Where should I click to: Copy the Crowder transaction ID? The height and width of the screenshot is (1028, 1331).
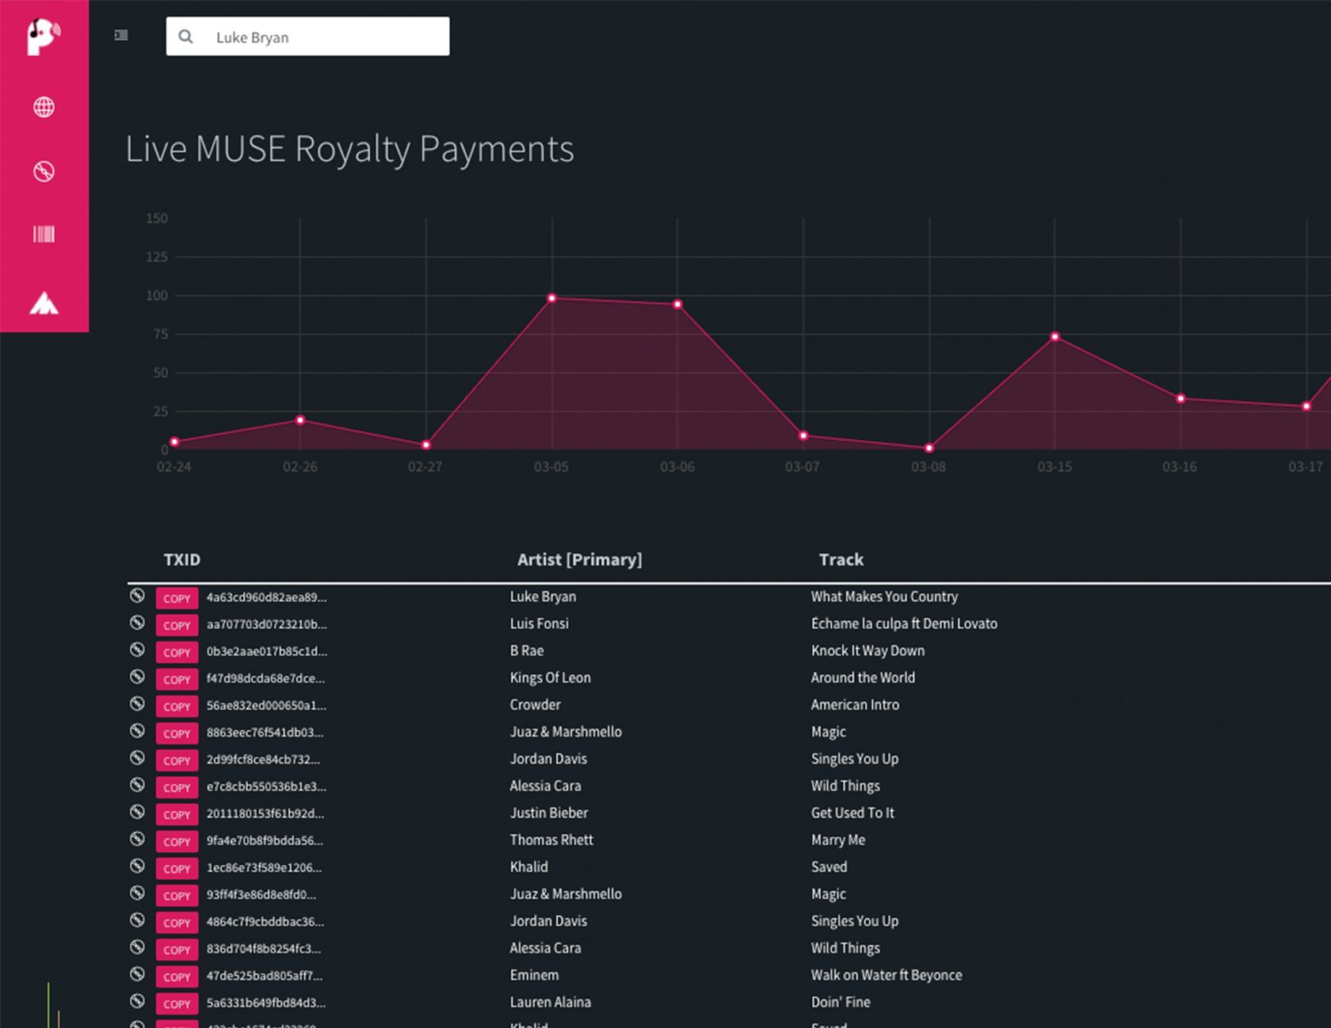(x=177, y=706)
